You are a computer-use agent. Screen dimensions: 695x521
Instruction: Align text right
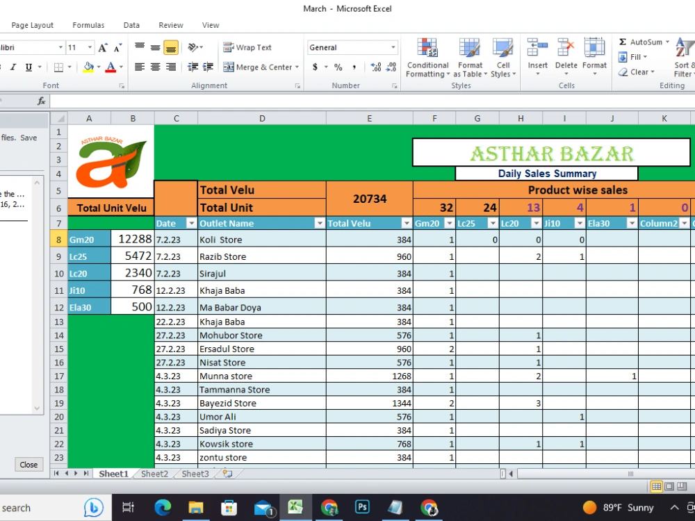pyautogui.click(x=171, y=67)
